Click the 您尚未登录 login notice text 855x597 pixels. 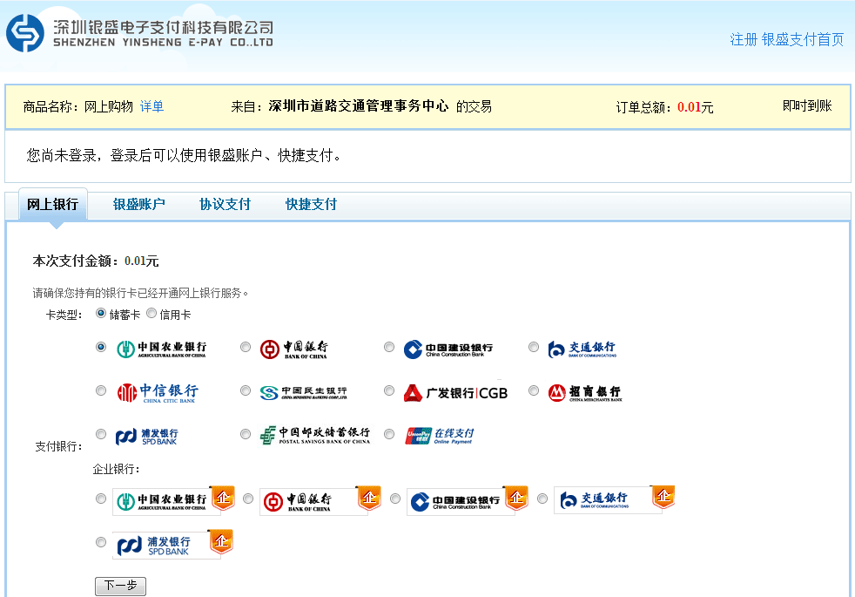[184, 155]
